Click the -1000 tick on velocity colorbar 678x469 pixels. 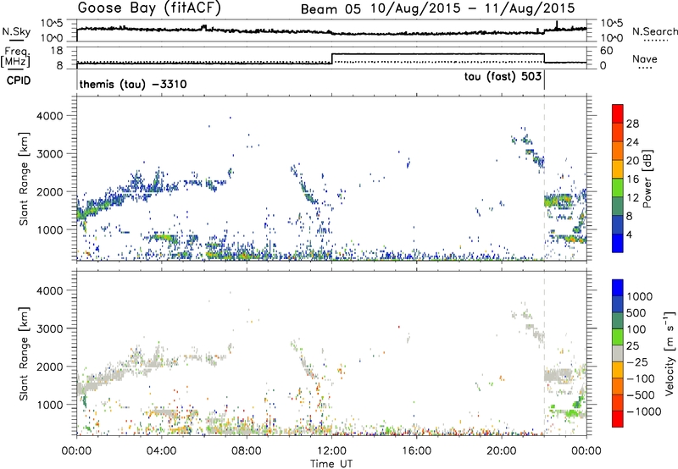coord(644,411)
